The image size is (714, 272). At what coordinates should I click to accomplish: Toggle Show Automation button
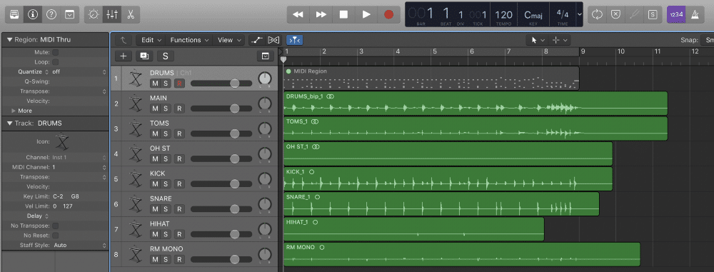click(257, 40)
